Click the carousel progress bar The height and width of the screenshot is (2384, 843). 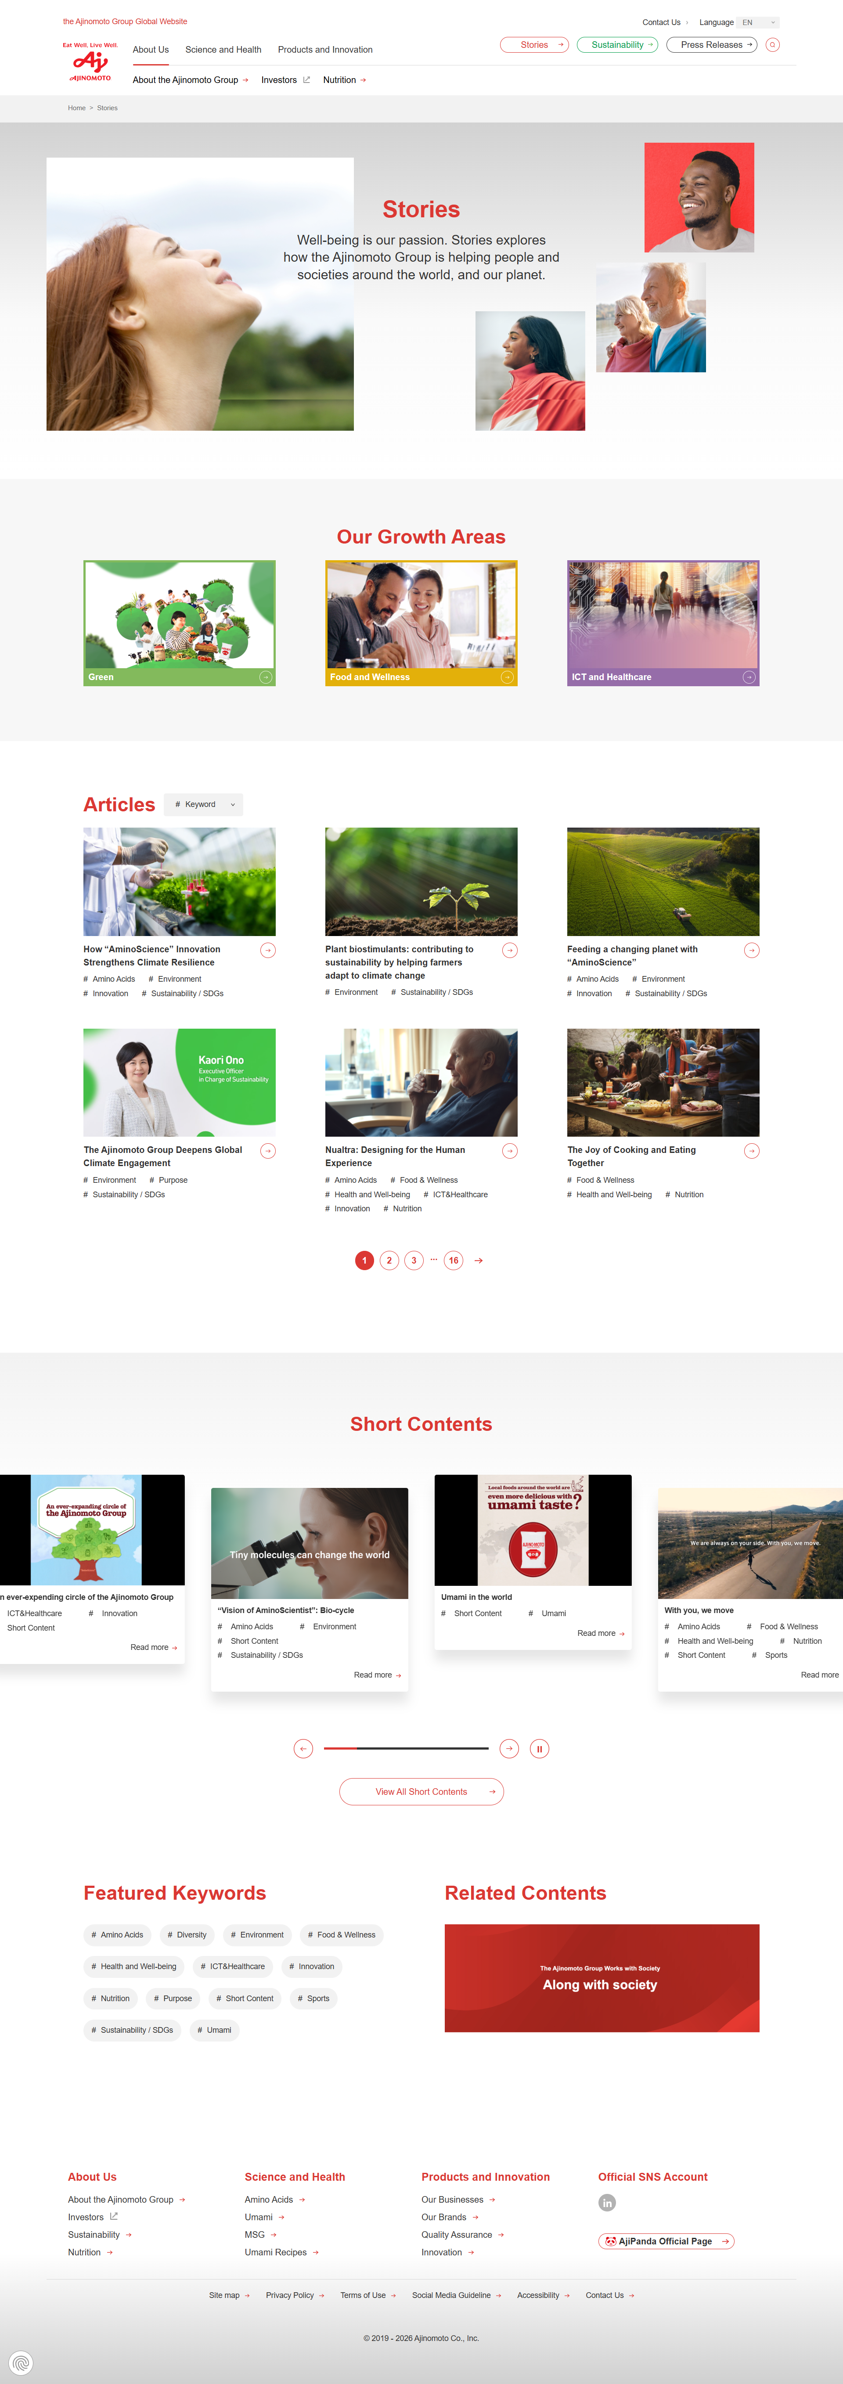point(406,1748)
